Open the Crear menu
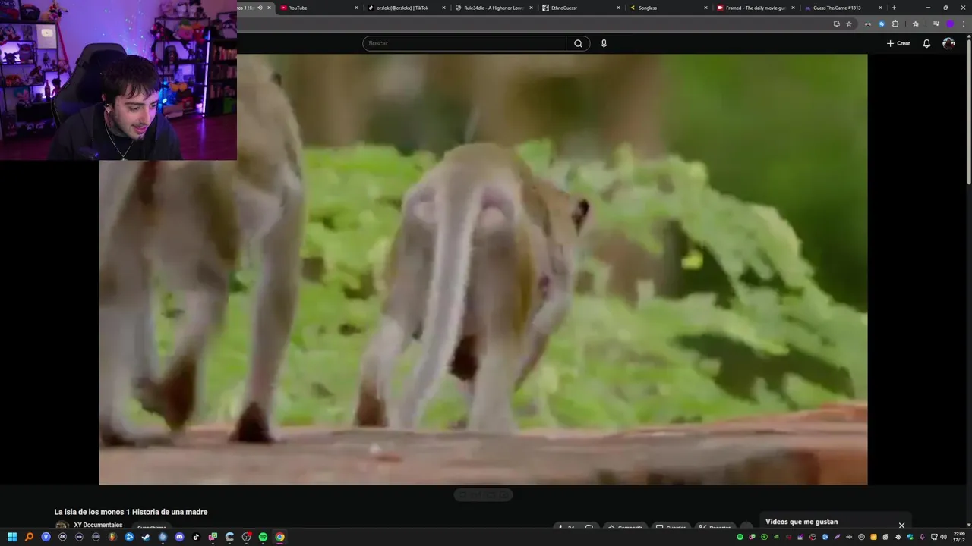972x546 pixels. click(x=898, y=43)
